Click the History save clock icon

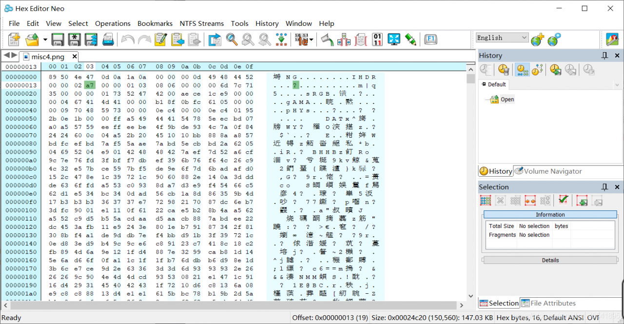coord(556,70)
